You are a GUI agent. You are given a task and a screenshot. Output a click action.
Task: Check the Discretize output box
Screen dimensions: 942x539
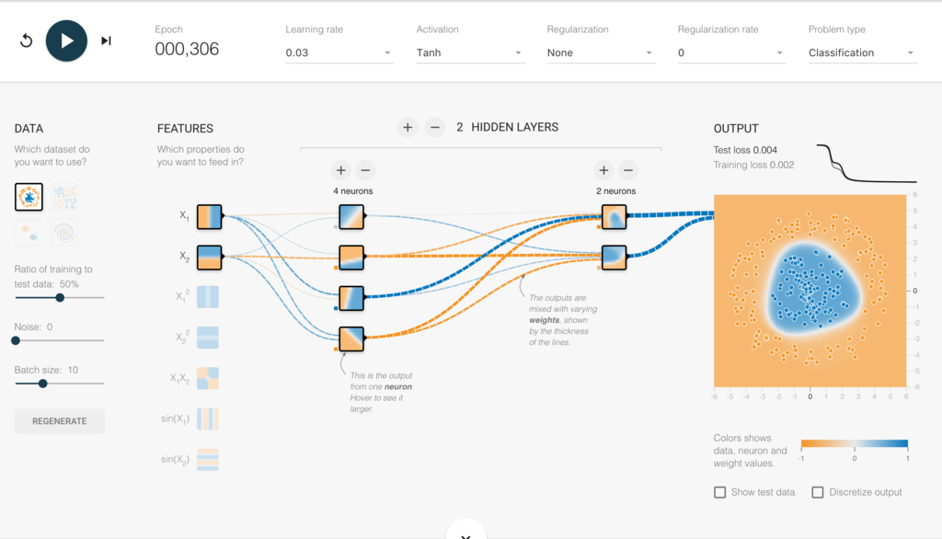(x=818, y=492)
